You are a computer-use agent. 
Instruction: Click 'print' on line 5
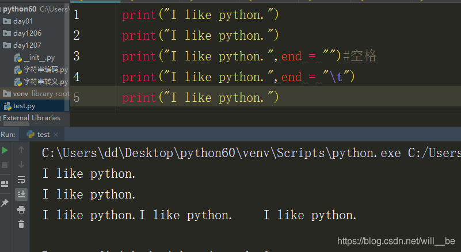(x=139, y=98)
